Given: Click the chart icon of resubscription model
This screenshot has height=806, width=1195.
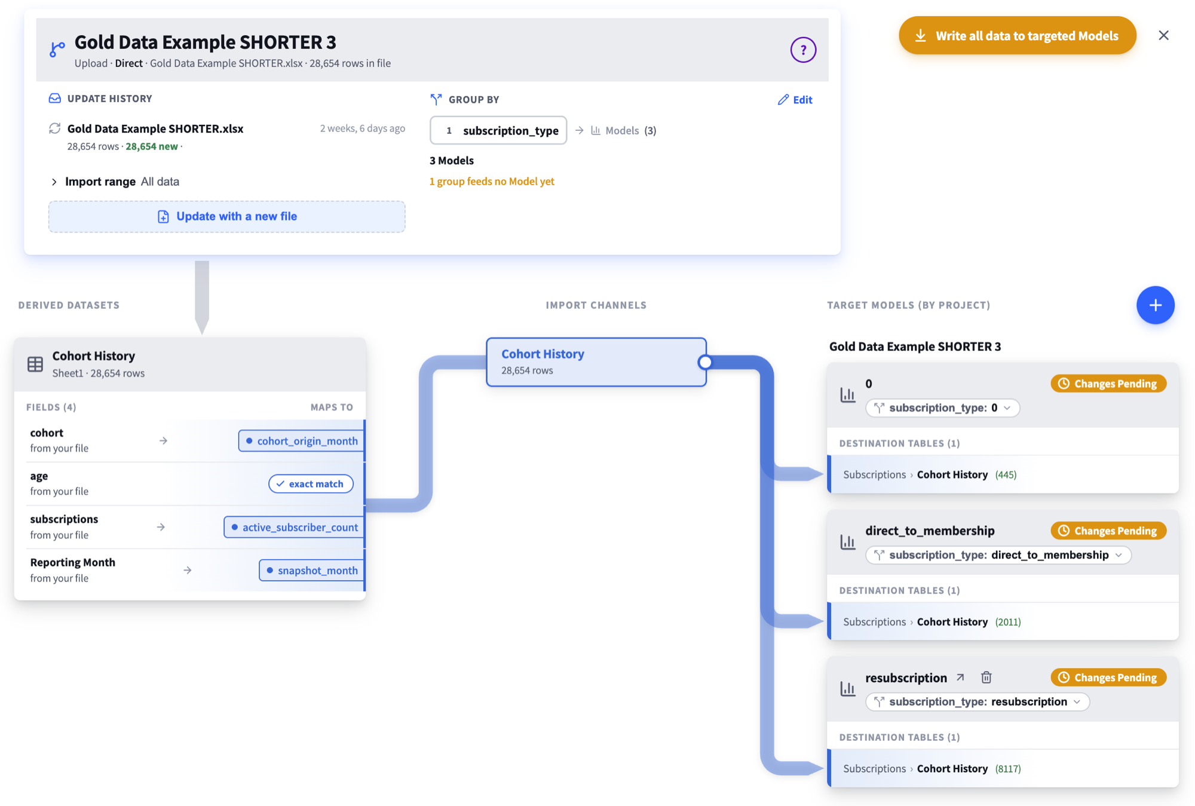Looking at the screenshot, I should point(848,689).
